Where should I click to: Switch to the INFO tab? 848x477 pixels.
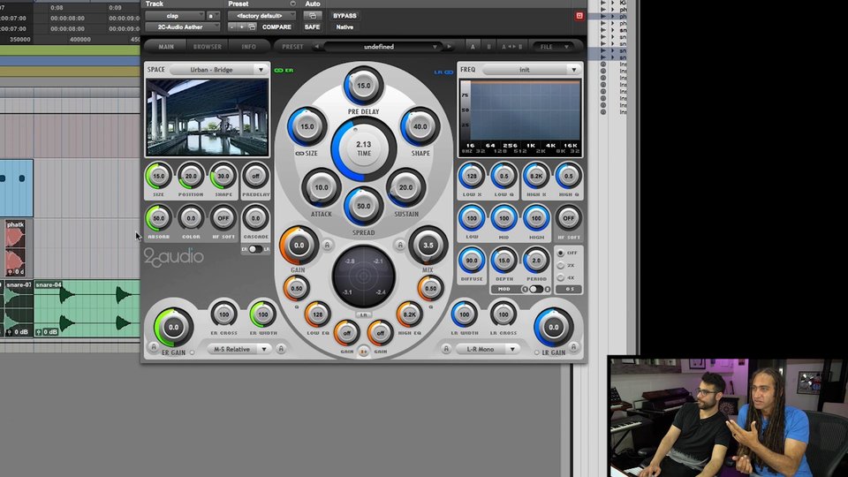point(249,47)
